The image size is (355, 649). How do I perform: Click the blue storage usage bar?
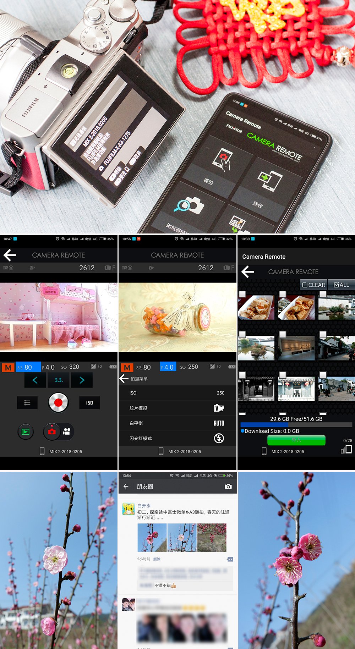(x=296, y=424)
